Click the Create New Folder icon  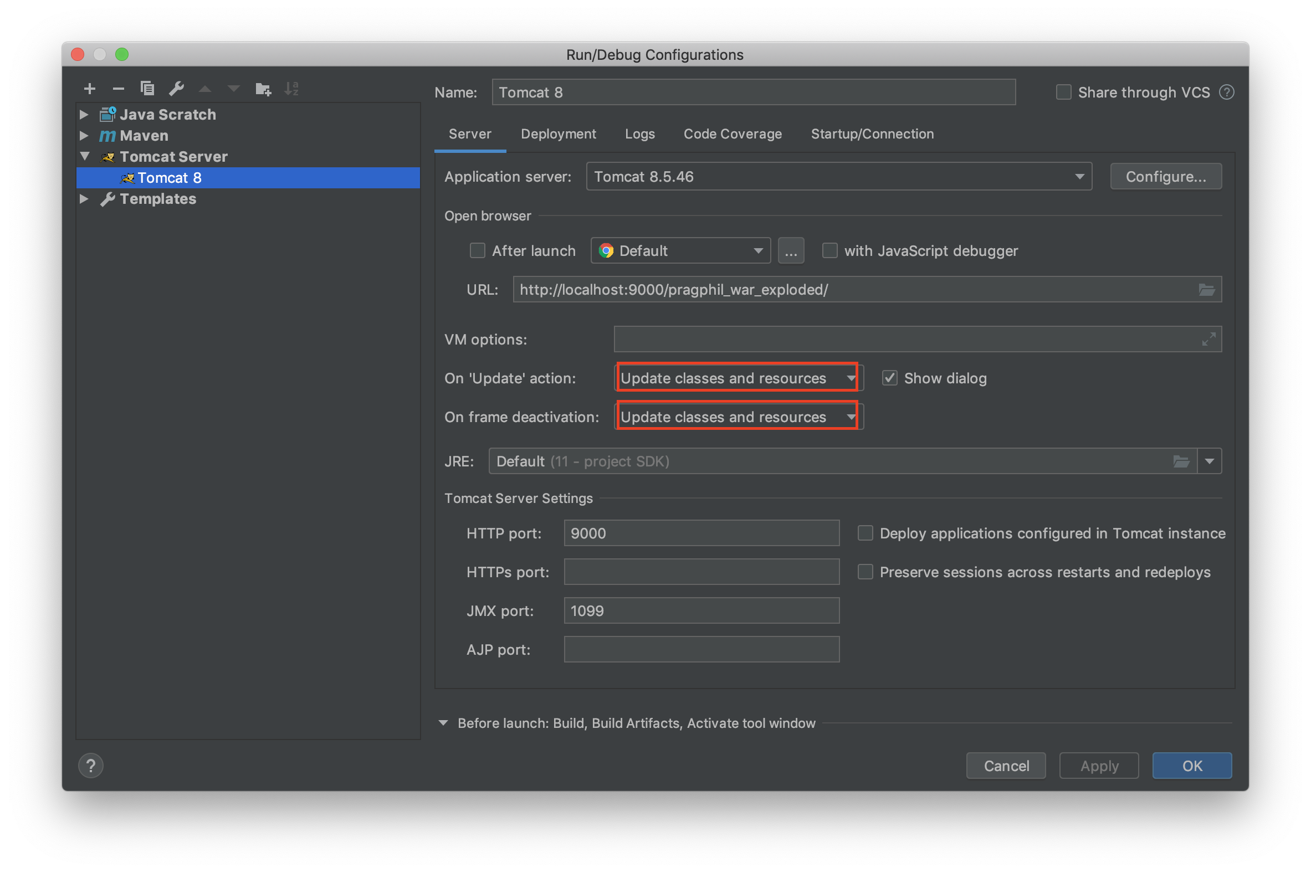coord(263,89)
